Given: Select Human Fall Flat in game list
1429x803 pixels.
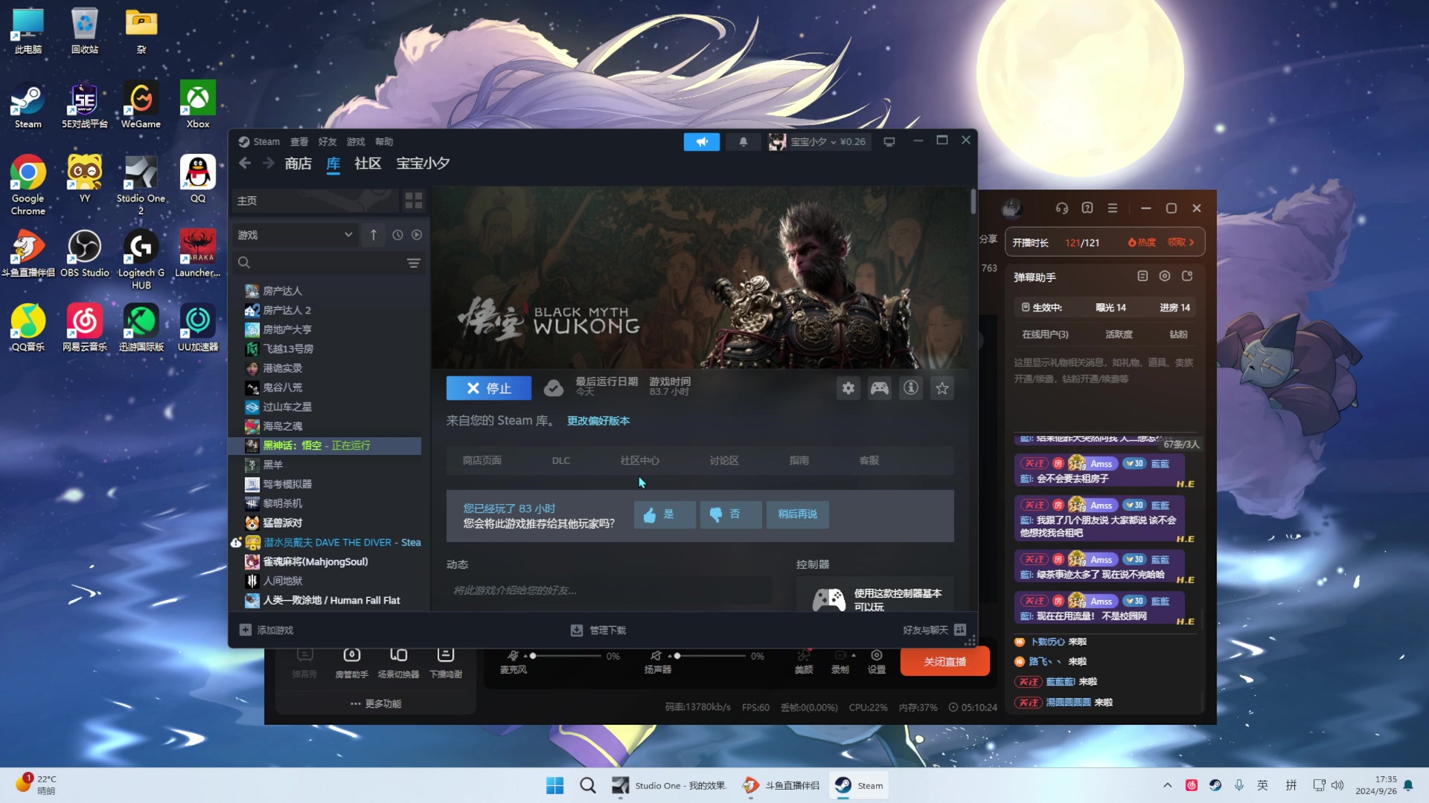Looking at the screenshot, I should 331,600.
